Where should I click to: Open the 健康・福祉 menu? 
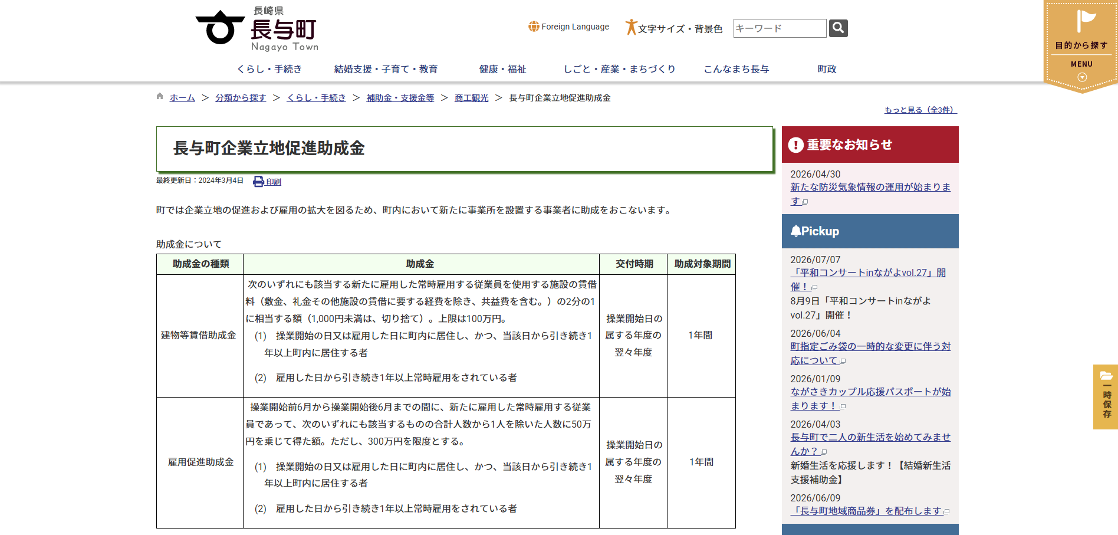[502, 69]
